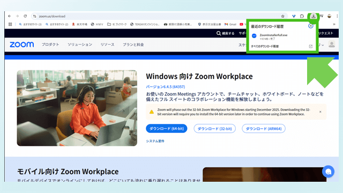Click the モバイル向け Zoom Workplace heading
Viewport: 343px width, 193px height.
pyautogui.click(x=68, y=172)
